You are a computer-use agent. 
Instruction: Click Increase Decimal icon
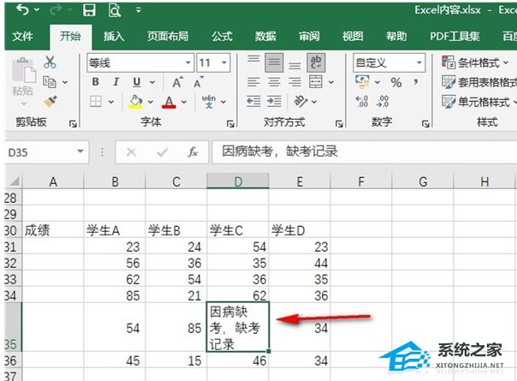click(362, 102)
